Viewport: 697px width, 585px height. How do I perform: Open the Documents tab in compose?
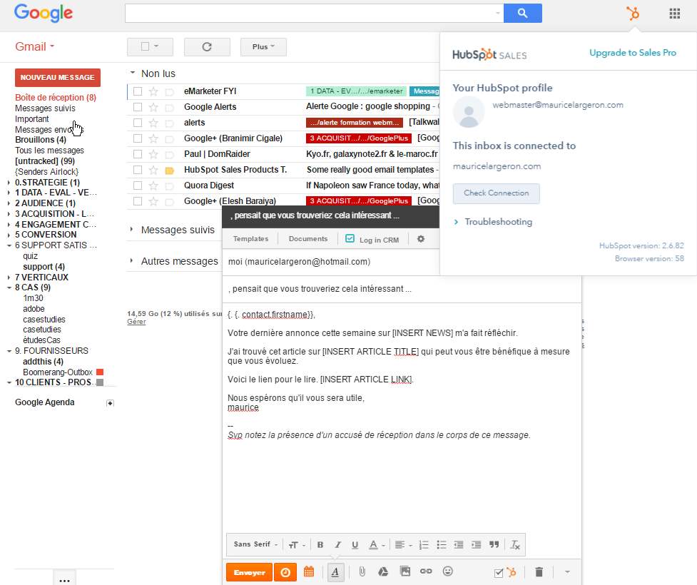pos(308,239)
